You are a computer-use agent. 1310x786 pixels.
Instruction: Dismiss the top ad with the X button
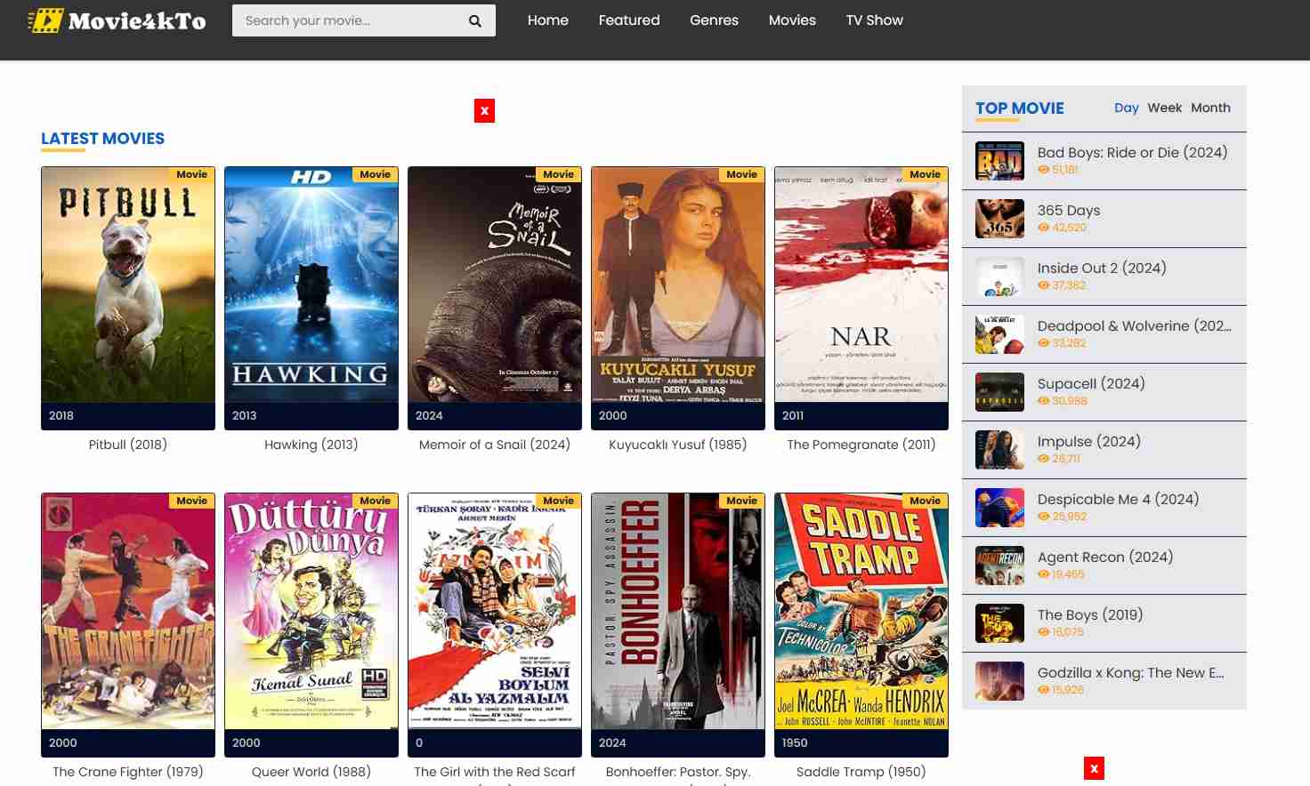[x=484, y=110]
